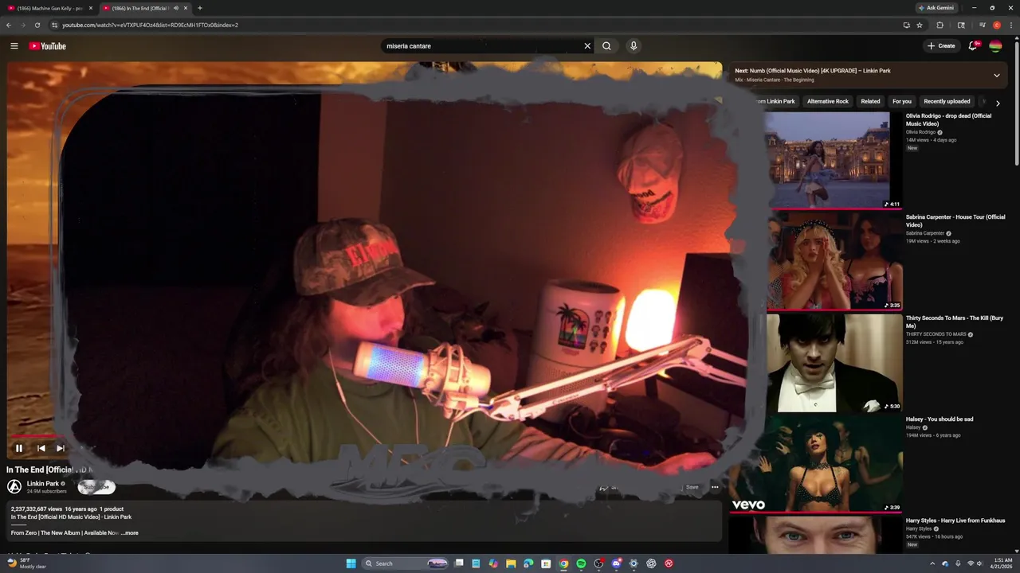The height and width of the screenshot is (573, 1020).
Task: Open Halsey You should be sad thumbnail
Action: [x=816, y=463]
